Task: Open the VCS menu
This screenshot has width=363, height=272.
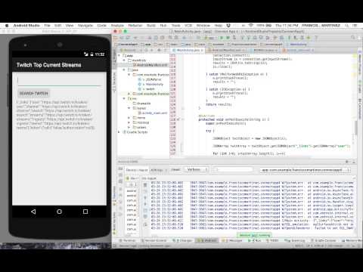Action: (188, 26)
